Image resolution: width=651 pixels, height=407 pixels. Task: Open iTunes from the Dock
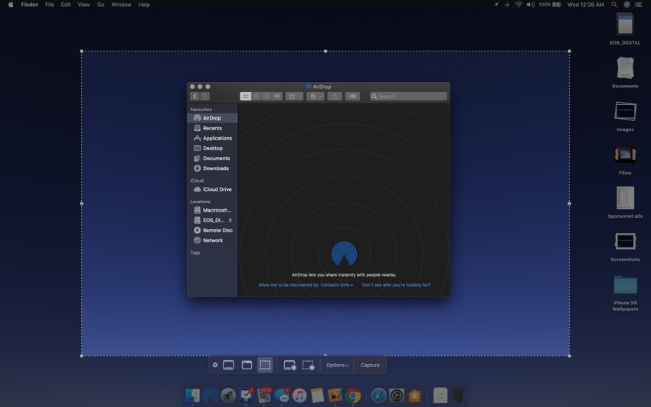(299, 396)
